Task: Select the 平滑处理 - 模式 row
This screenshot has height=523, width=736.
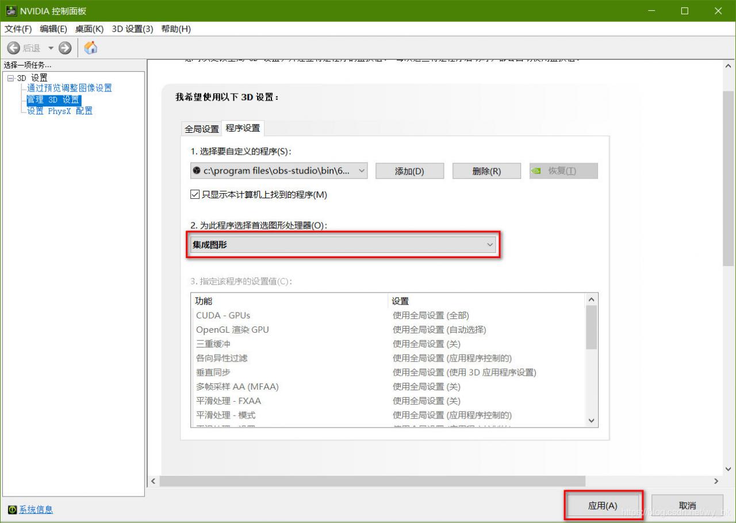Action: click(x=388, y=415)
